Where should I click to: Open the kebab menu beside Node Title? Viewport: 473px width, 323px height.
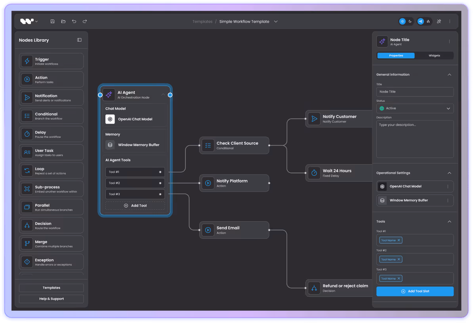(449, 41)
